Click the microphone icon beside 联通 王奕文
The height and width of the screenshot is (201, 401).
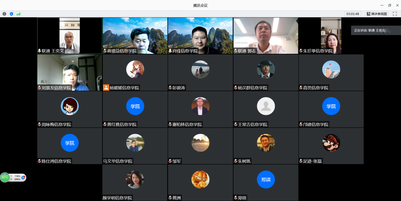tap(39, 51)
